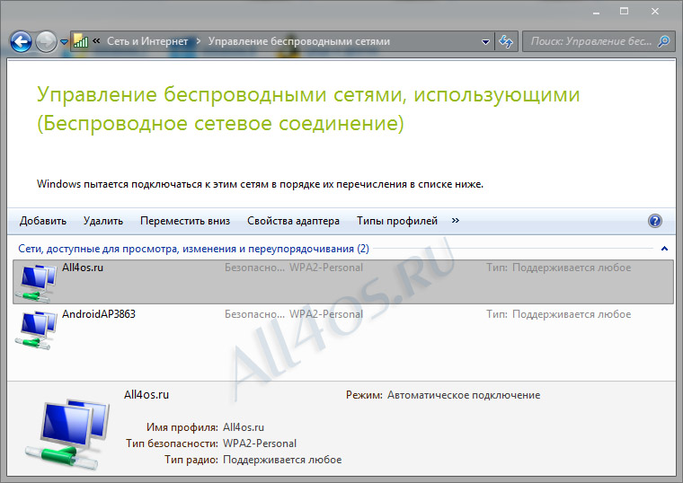
Task: Collapse the networks group using the arrow
Action: pos(664,249)
